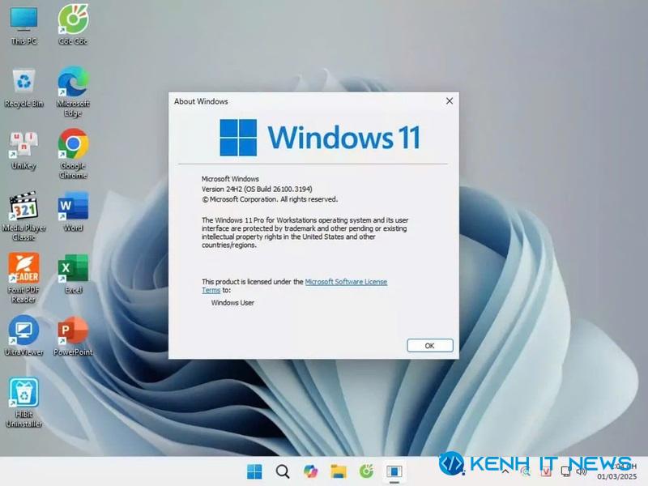The height and width of the screenshot is (486, 648).
Task: Select the Excel desktop shortcut
Action: pos(73,274)
